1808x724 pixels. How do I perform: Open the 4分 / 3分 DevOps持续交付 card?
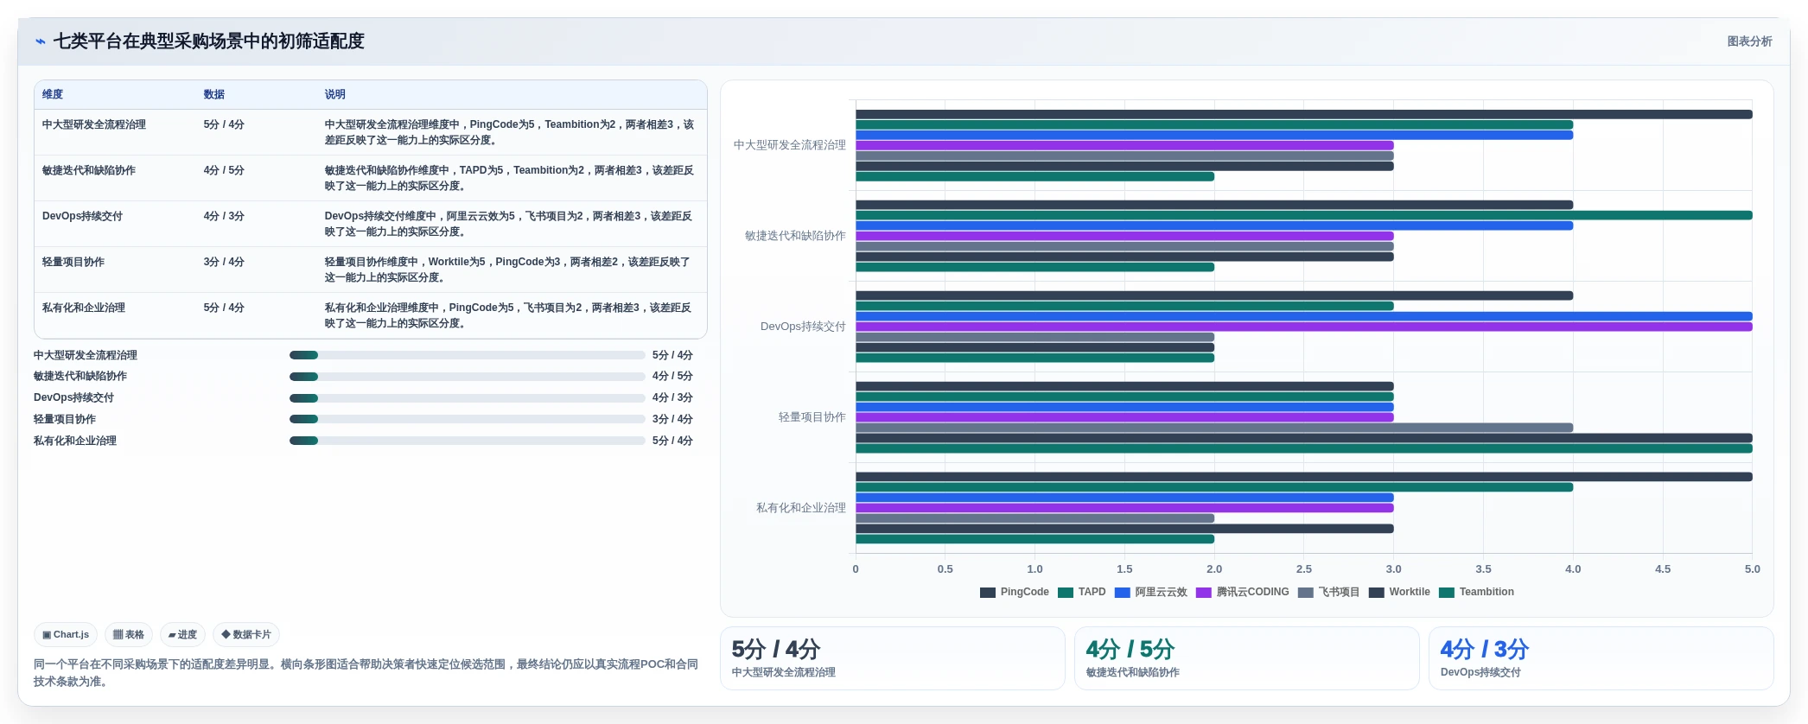[1601, 658]
